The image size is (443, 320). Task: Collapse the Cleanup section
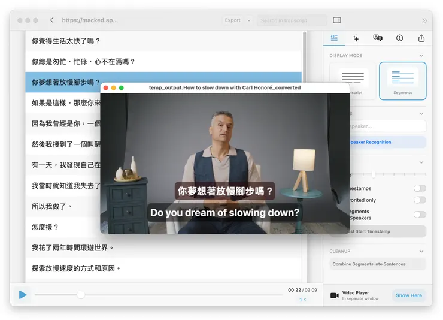pyautogui.click(x=421, y=251)
